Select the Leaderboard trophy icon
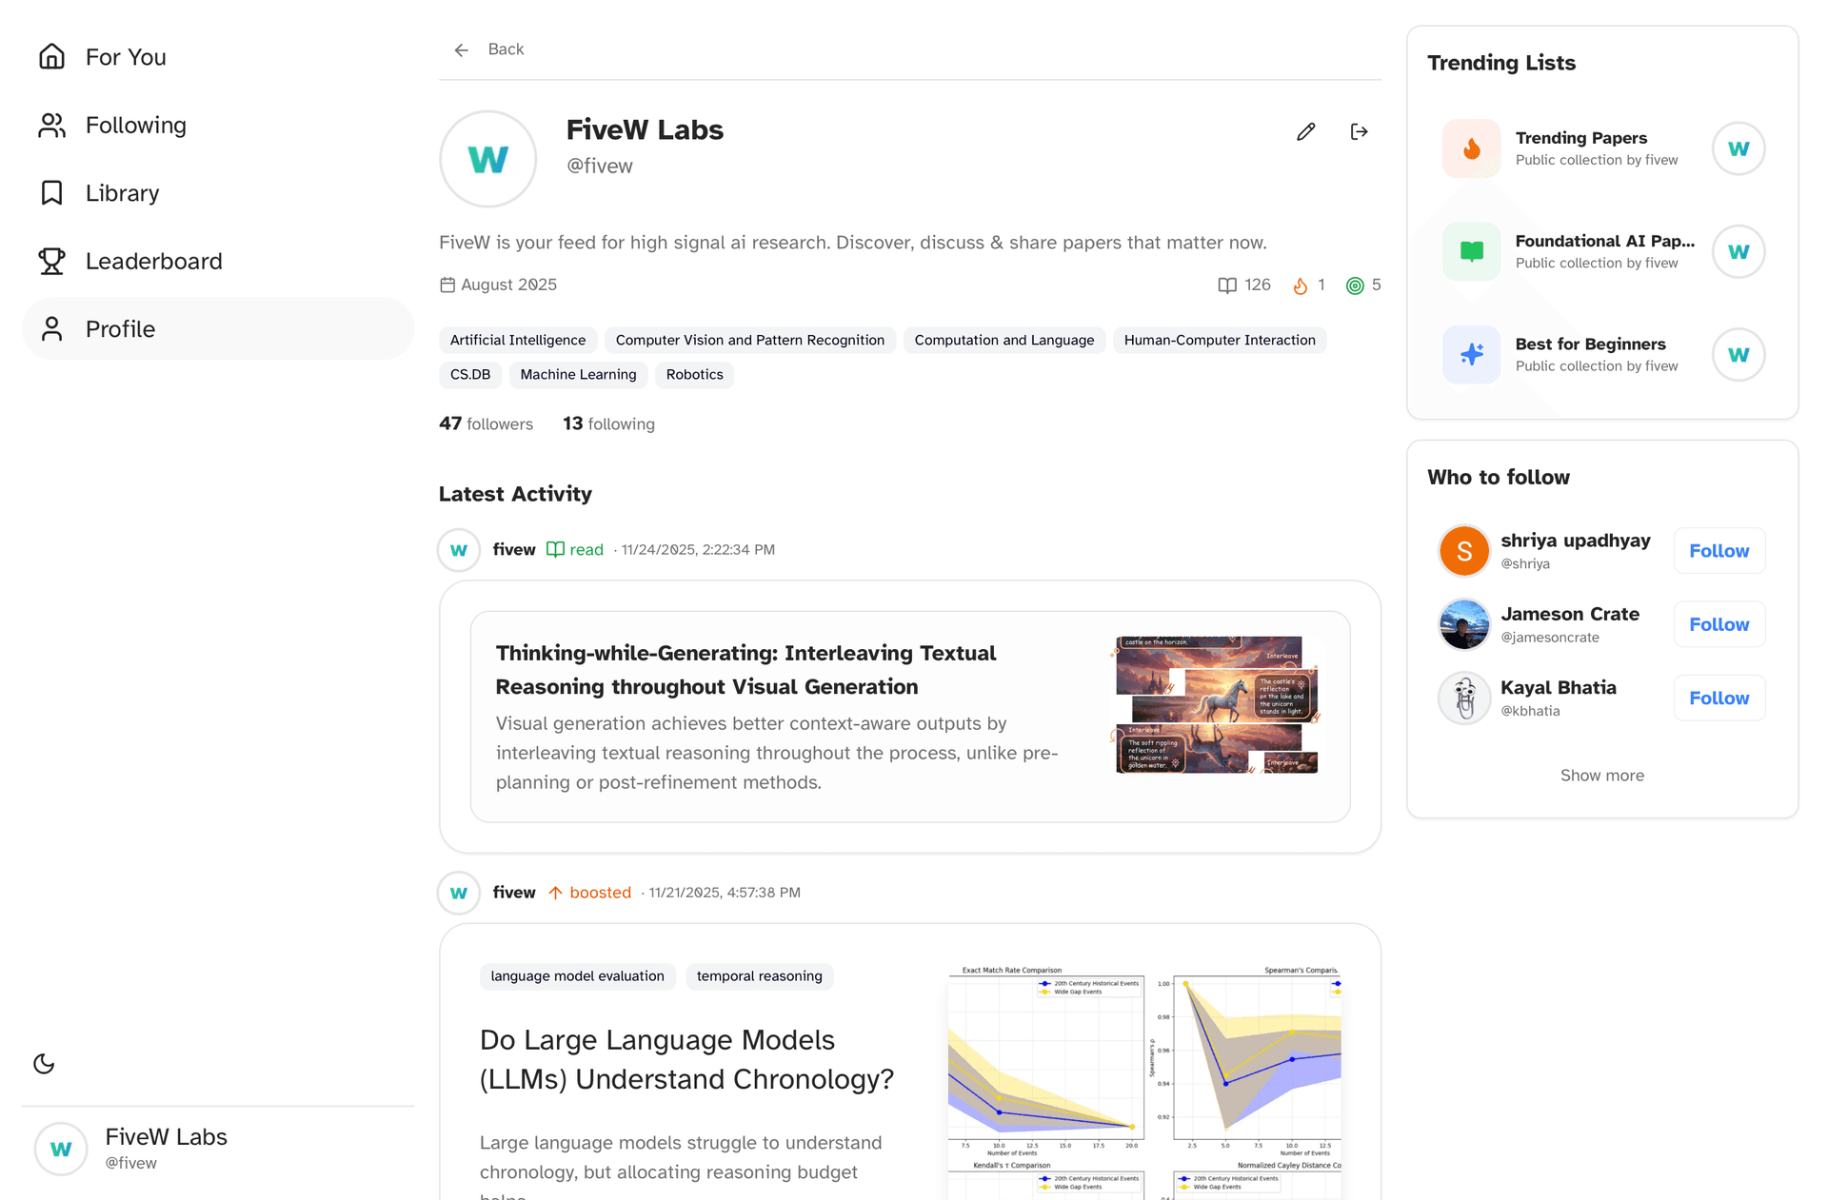This screenshot has width=1828, height=1200. (x=51, y=261)
